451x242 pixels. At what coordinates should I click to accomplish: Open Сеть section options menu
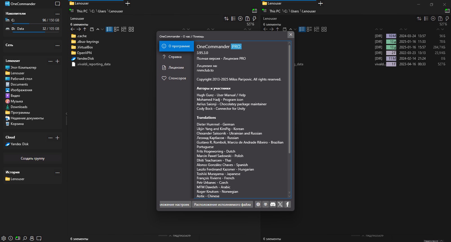click(x=58, y=45)
